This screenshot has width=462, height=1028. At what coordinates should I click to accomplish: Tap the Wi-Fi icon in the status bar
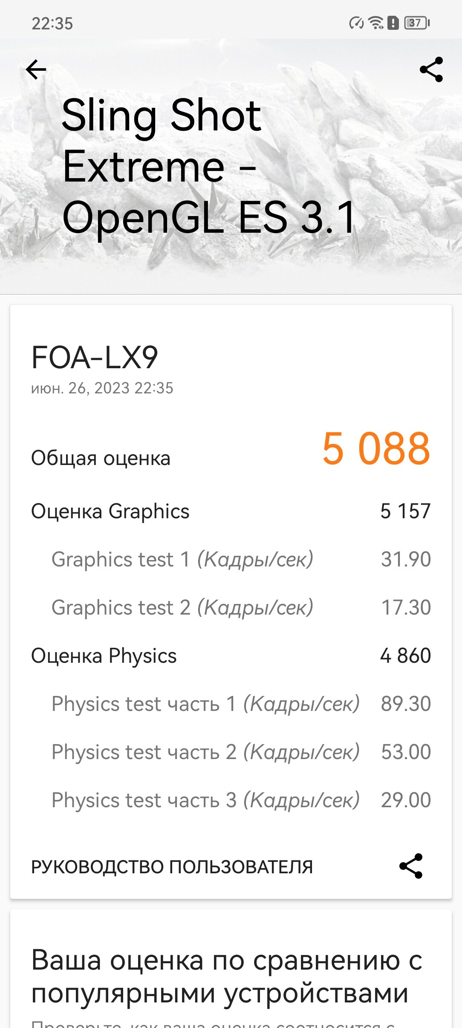tap(376, 23)
